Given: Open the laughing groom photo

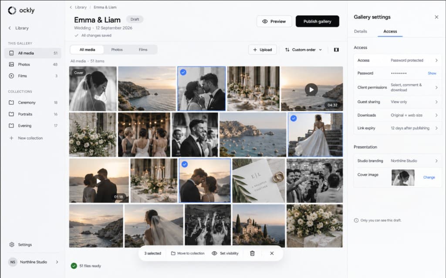Looking at the screenshot, I should [x=195, y=135].
